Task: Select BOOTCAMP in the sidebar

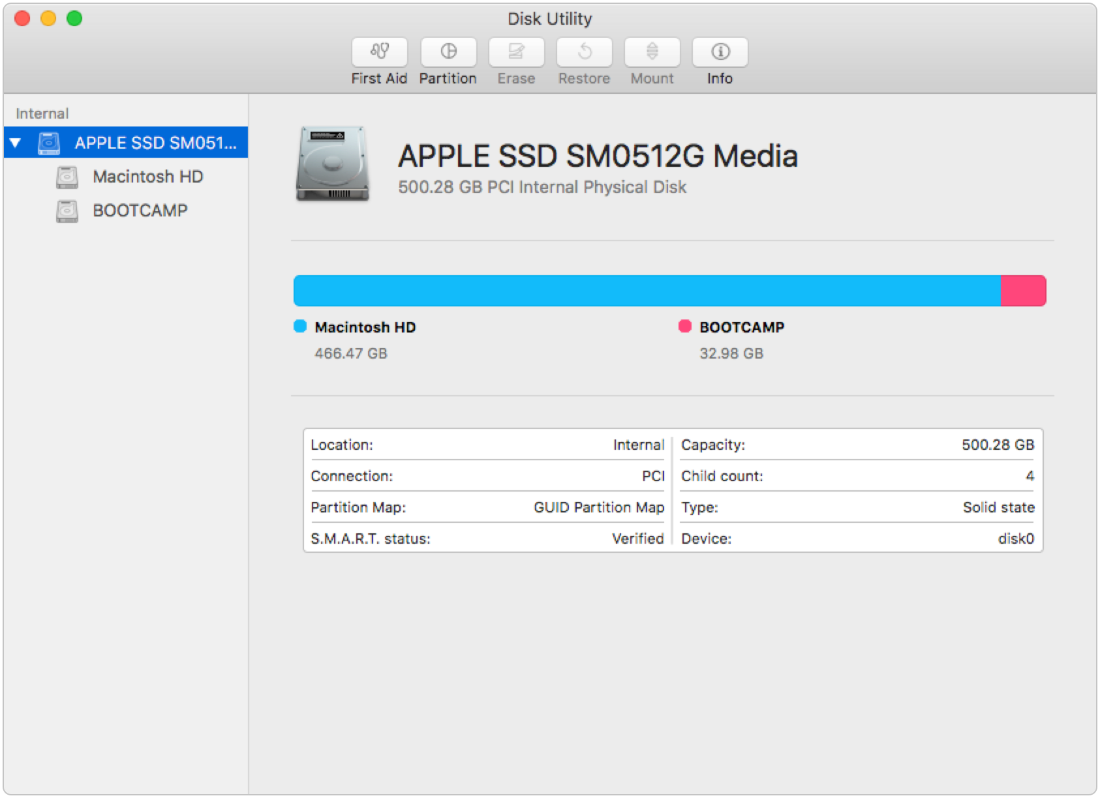Action: click(x=126, y=211)
